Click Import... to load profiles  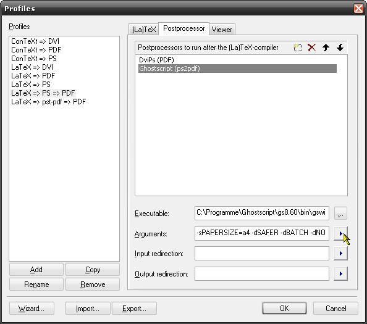click(88, 309)
